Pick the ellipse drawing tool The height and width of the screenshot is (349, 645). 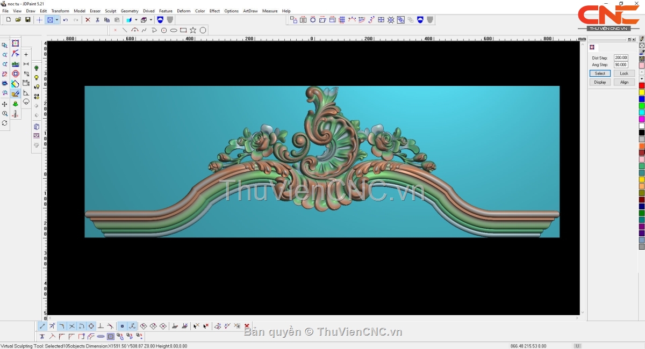point(174,30)
